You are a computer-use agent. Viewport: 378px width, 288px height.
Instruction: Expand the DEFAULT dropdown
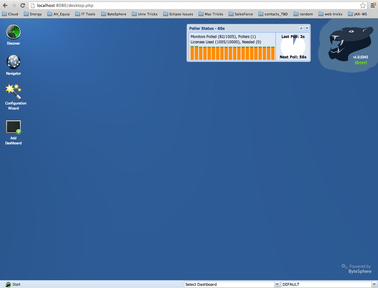click(x=329, y=284)
